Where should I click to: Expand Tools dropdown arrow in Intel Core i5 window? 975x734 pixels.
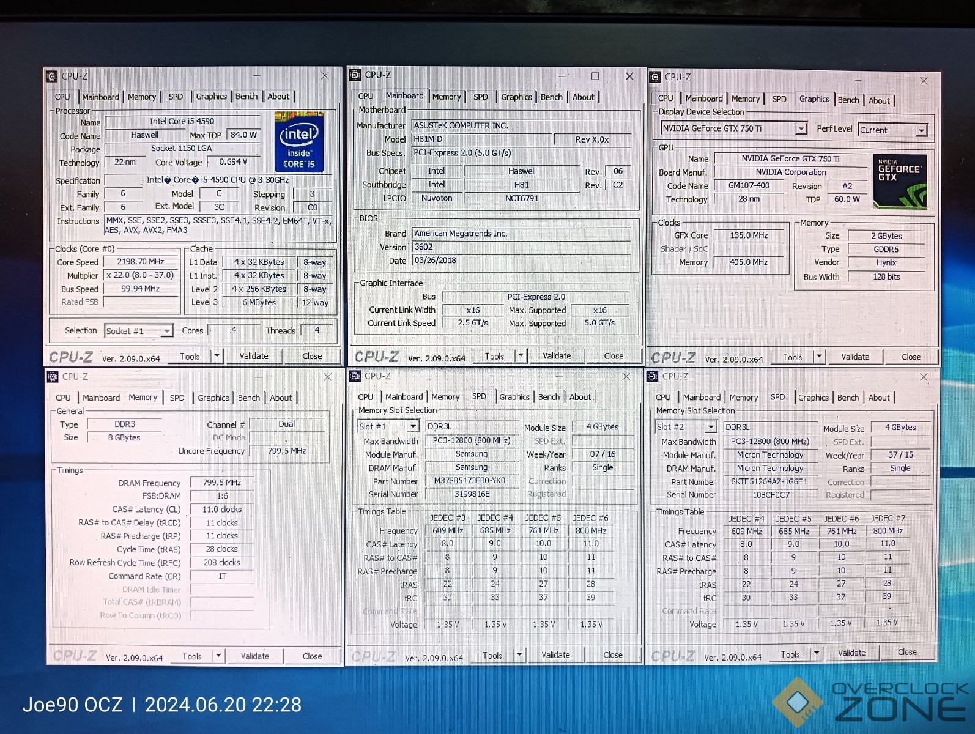(217, 356)
